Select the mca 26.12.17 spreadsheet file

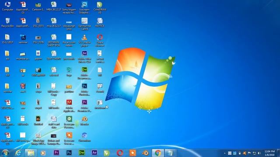(x=54, y=23)
